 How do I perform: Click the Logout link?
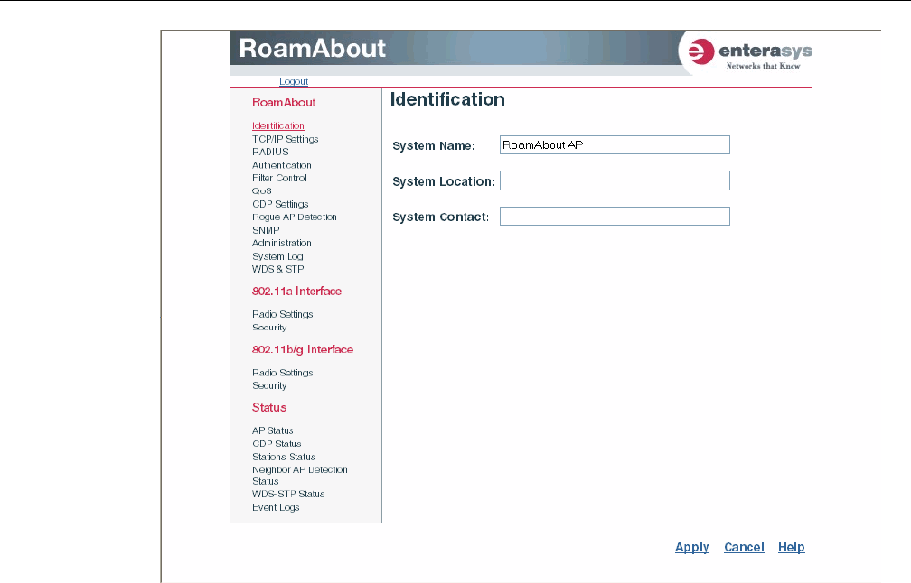[294, 82]
